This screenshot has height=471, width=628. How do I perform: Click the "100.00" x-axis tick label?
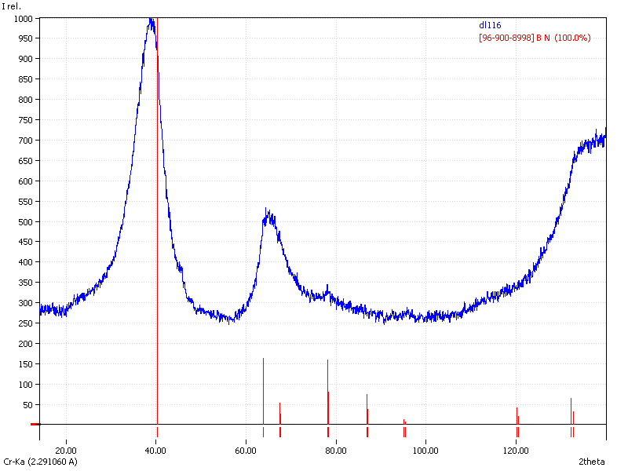click(x=425, y=450)
